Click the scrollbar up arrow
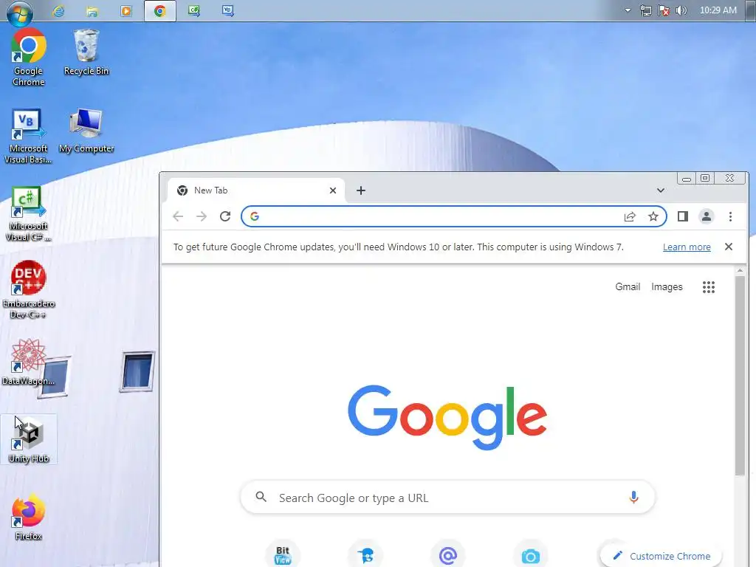756x567 pixels. pyautogui.click(x=740, y=271)
